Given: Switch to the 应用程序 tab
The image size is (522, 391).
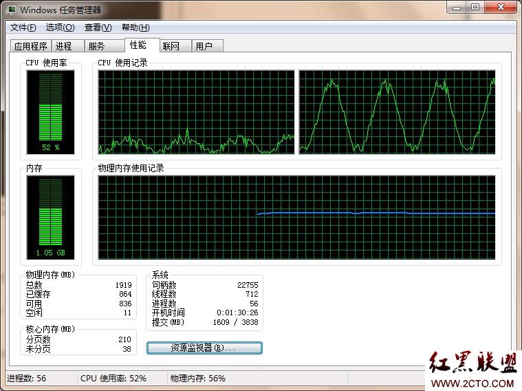Looking at the screenshot, I should (x=31, y=46).
